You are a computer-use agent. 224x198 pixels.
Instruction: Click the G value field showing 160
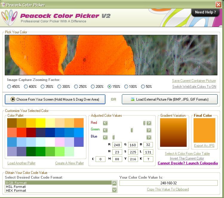tap(133, 145)
